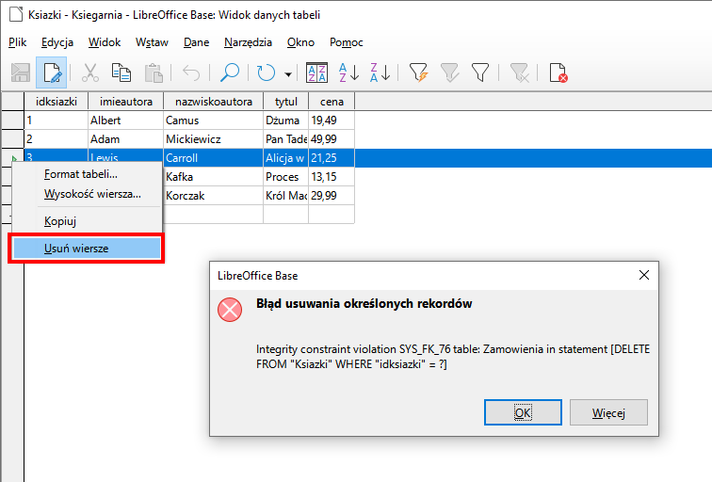Viewport: 712px width, 482px height.
Task: Select the cell containing Kafka
Action: click(x=214, y=177)
